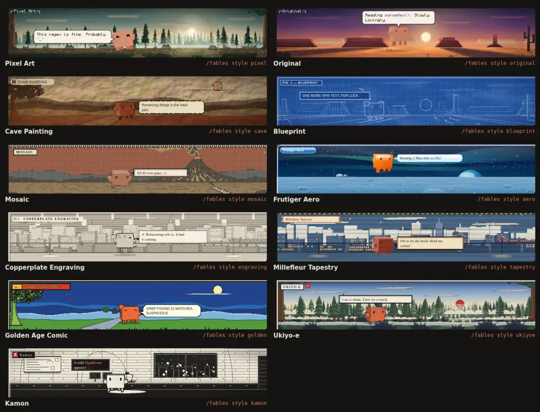Viewport: 540px width, 412px height.
Task: Choose the Frutiger Aero preview image
Action: 406,168
